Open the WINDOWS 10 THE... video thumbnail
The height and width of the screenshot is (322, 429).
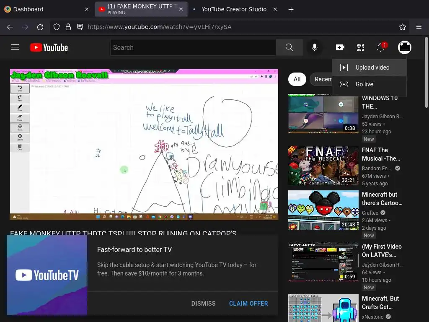pyautogui.click(x=323, y=114)
